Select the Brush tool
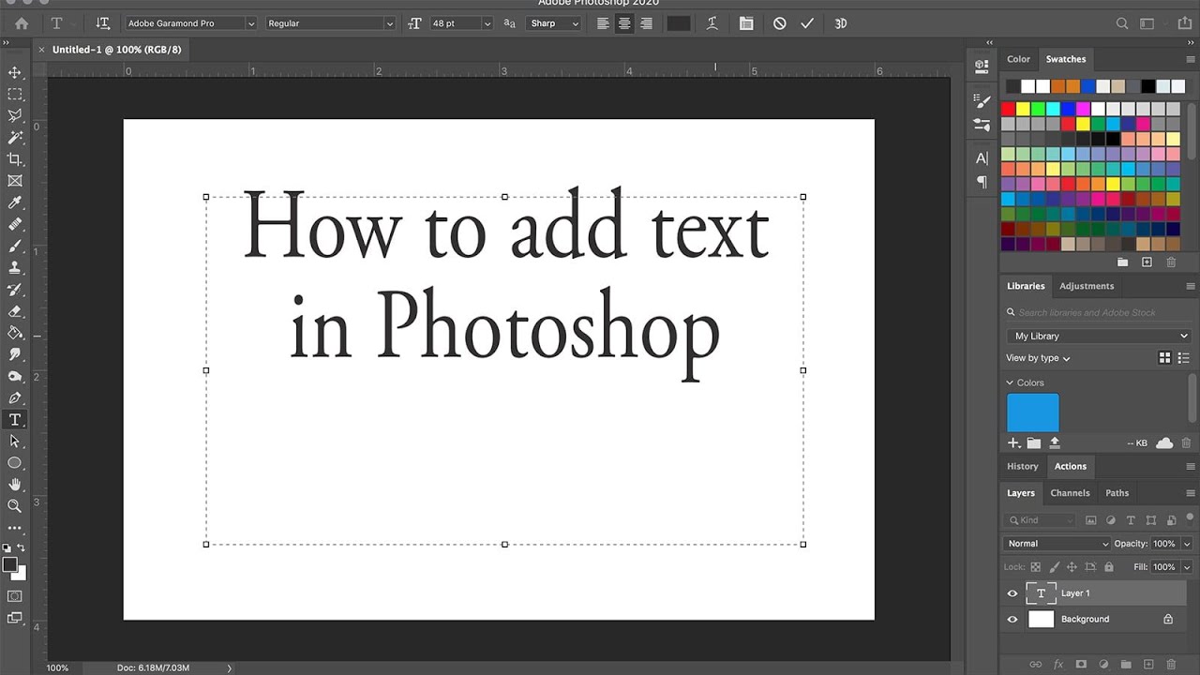The height and width of the screenshot is (675, 1200). (x=15, y=246)
